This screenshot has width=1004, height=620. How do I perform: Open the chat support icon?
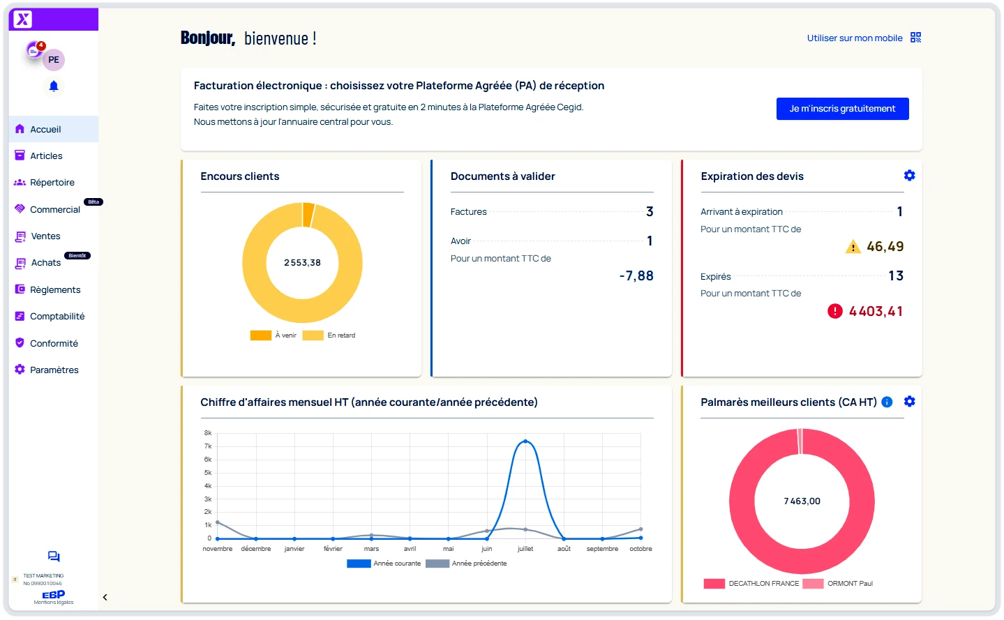[x=54, y=557]
